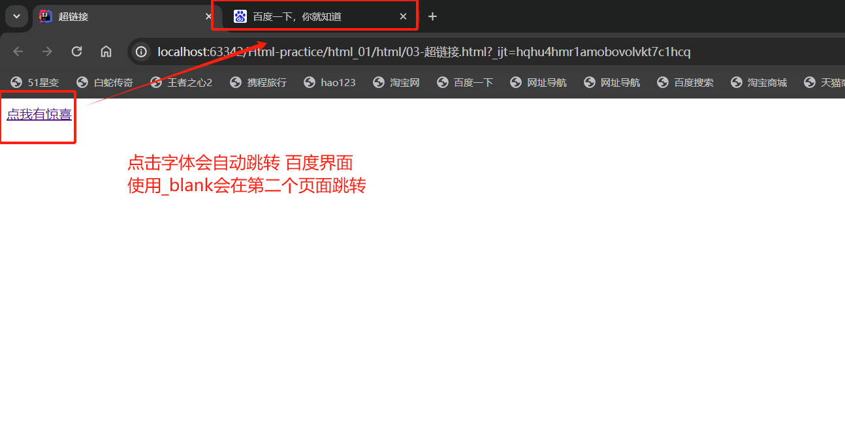Open the tab search dropdown arrow
The height and width of the screenshot is (441, 845).
(17, 16)
